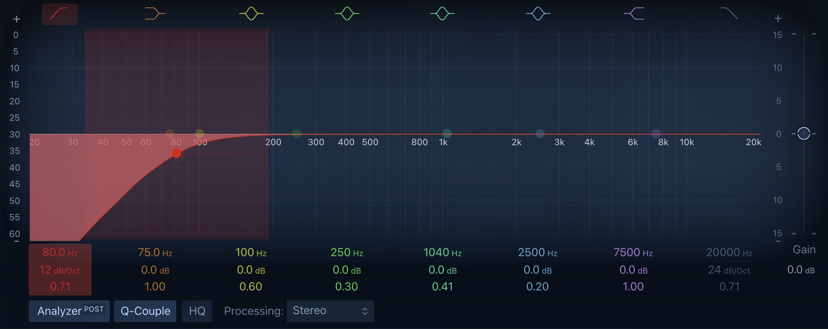Select the 7500 Hz frequency field
This screenshot has height=329, width=828.
pos(633,253)
